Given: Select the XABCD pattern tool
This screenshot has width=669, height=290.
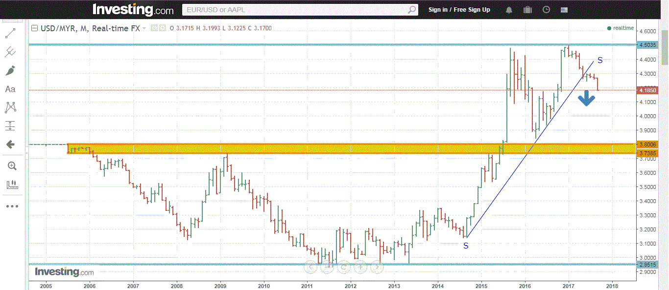Looking at the screenshot, I should (10, 107).
